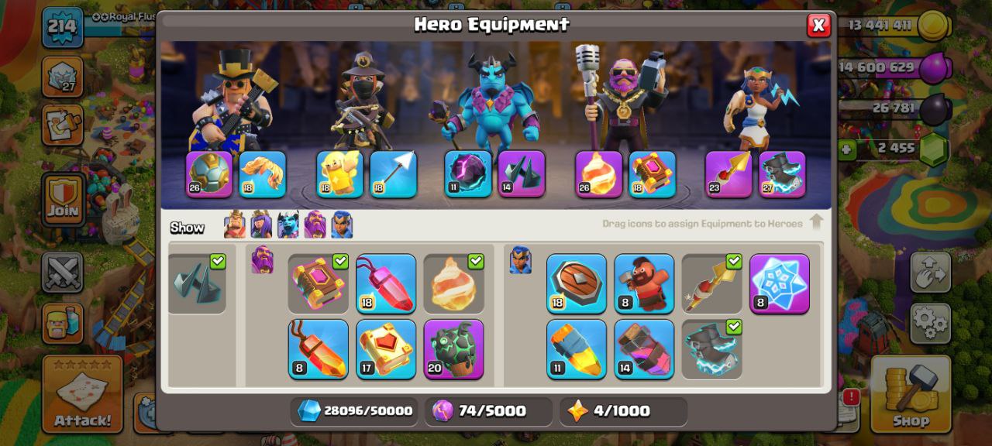Choose the Fireball equipment at level 20

454,349
